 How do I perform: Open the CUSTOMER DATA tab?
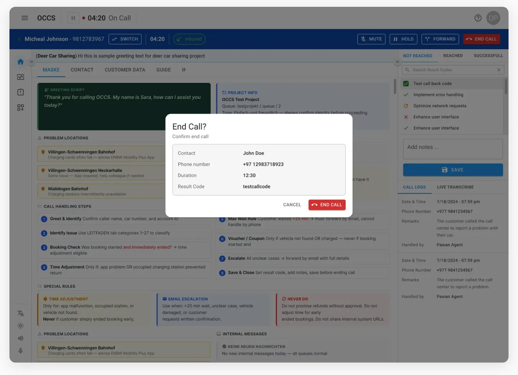[x=125, y=70]
